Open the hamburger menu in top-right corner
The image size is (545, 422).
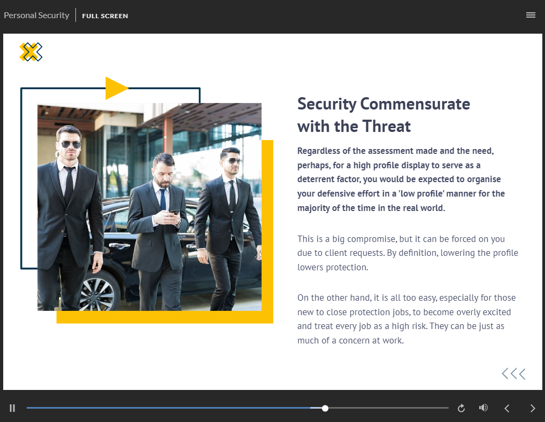point(531,15)
